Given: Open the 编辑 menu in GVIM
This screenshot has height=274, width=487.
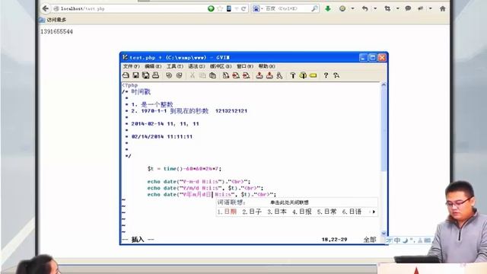Looking at the screenshot, I should [x=153, y=66].
